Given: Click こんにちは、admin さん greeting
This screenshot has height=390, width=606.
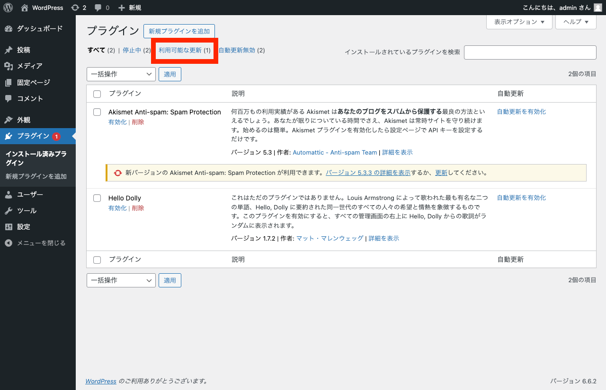Looking at the screenshot, I should pos(556,8).
